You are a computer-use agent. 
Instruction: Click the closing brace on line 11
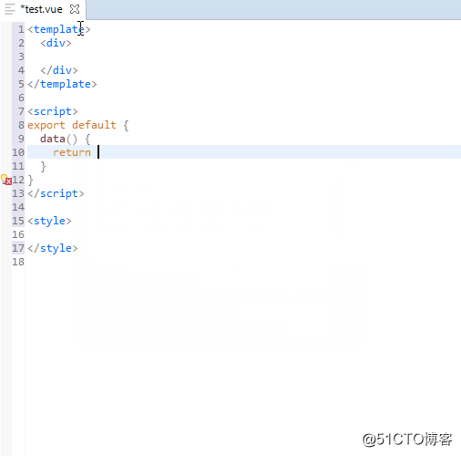43,167
